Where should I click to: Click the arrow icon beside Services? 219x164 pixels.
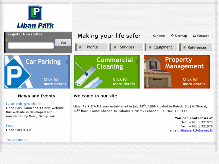coord(115,47)
